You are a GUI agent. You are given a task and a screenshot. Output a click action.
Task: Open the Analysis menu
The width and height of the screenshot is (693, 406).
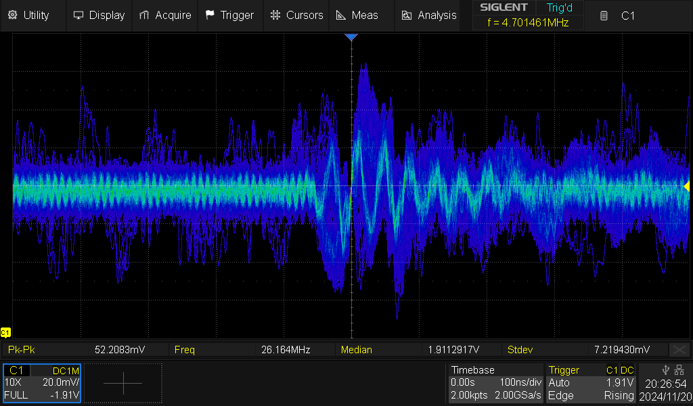coord(429,15)
